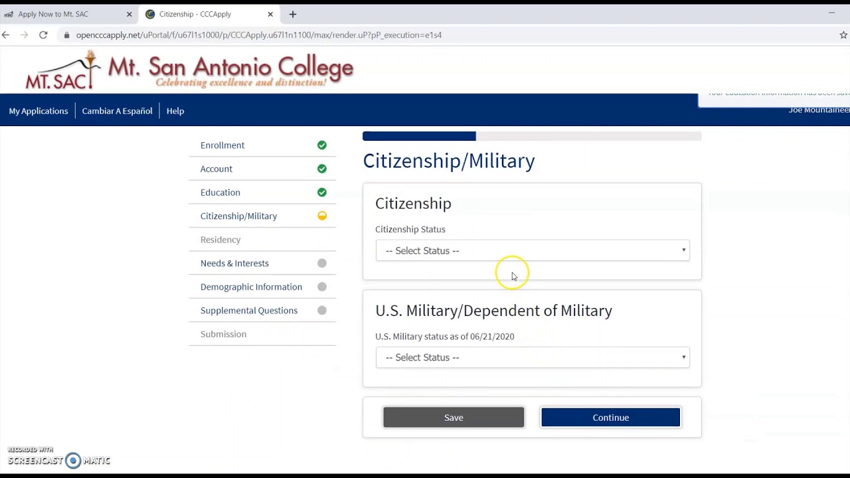
Task: Click green checkmark beside Education
Action: (x=322, y=193)
